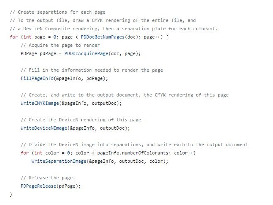Click the page++ increment expression
Screen dimensions: 273x205
coord(152,37)
